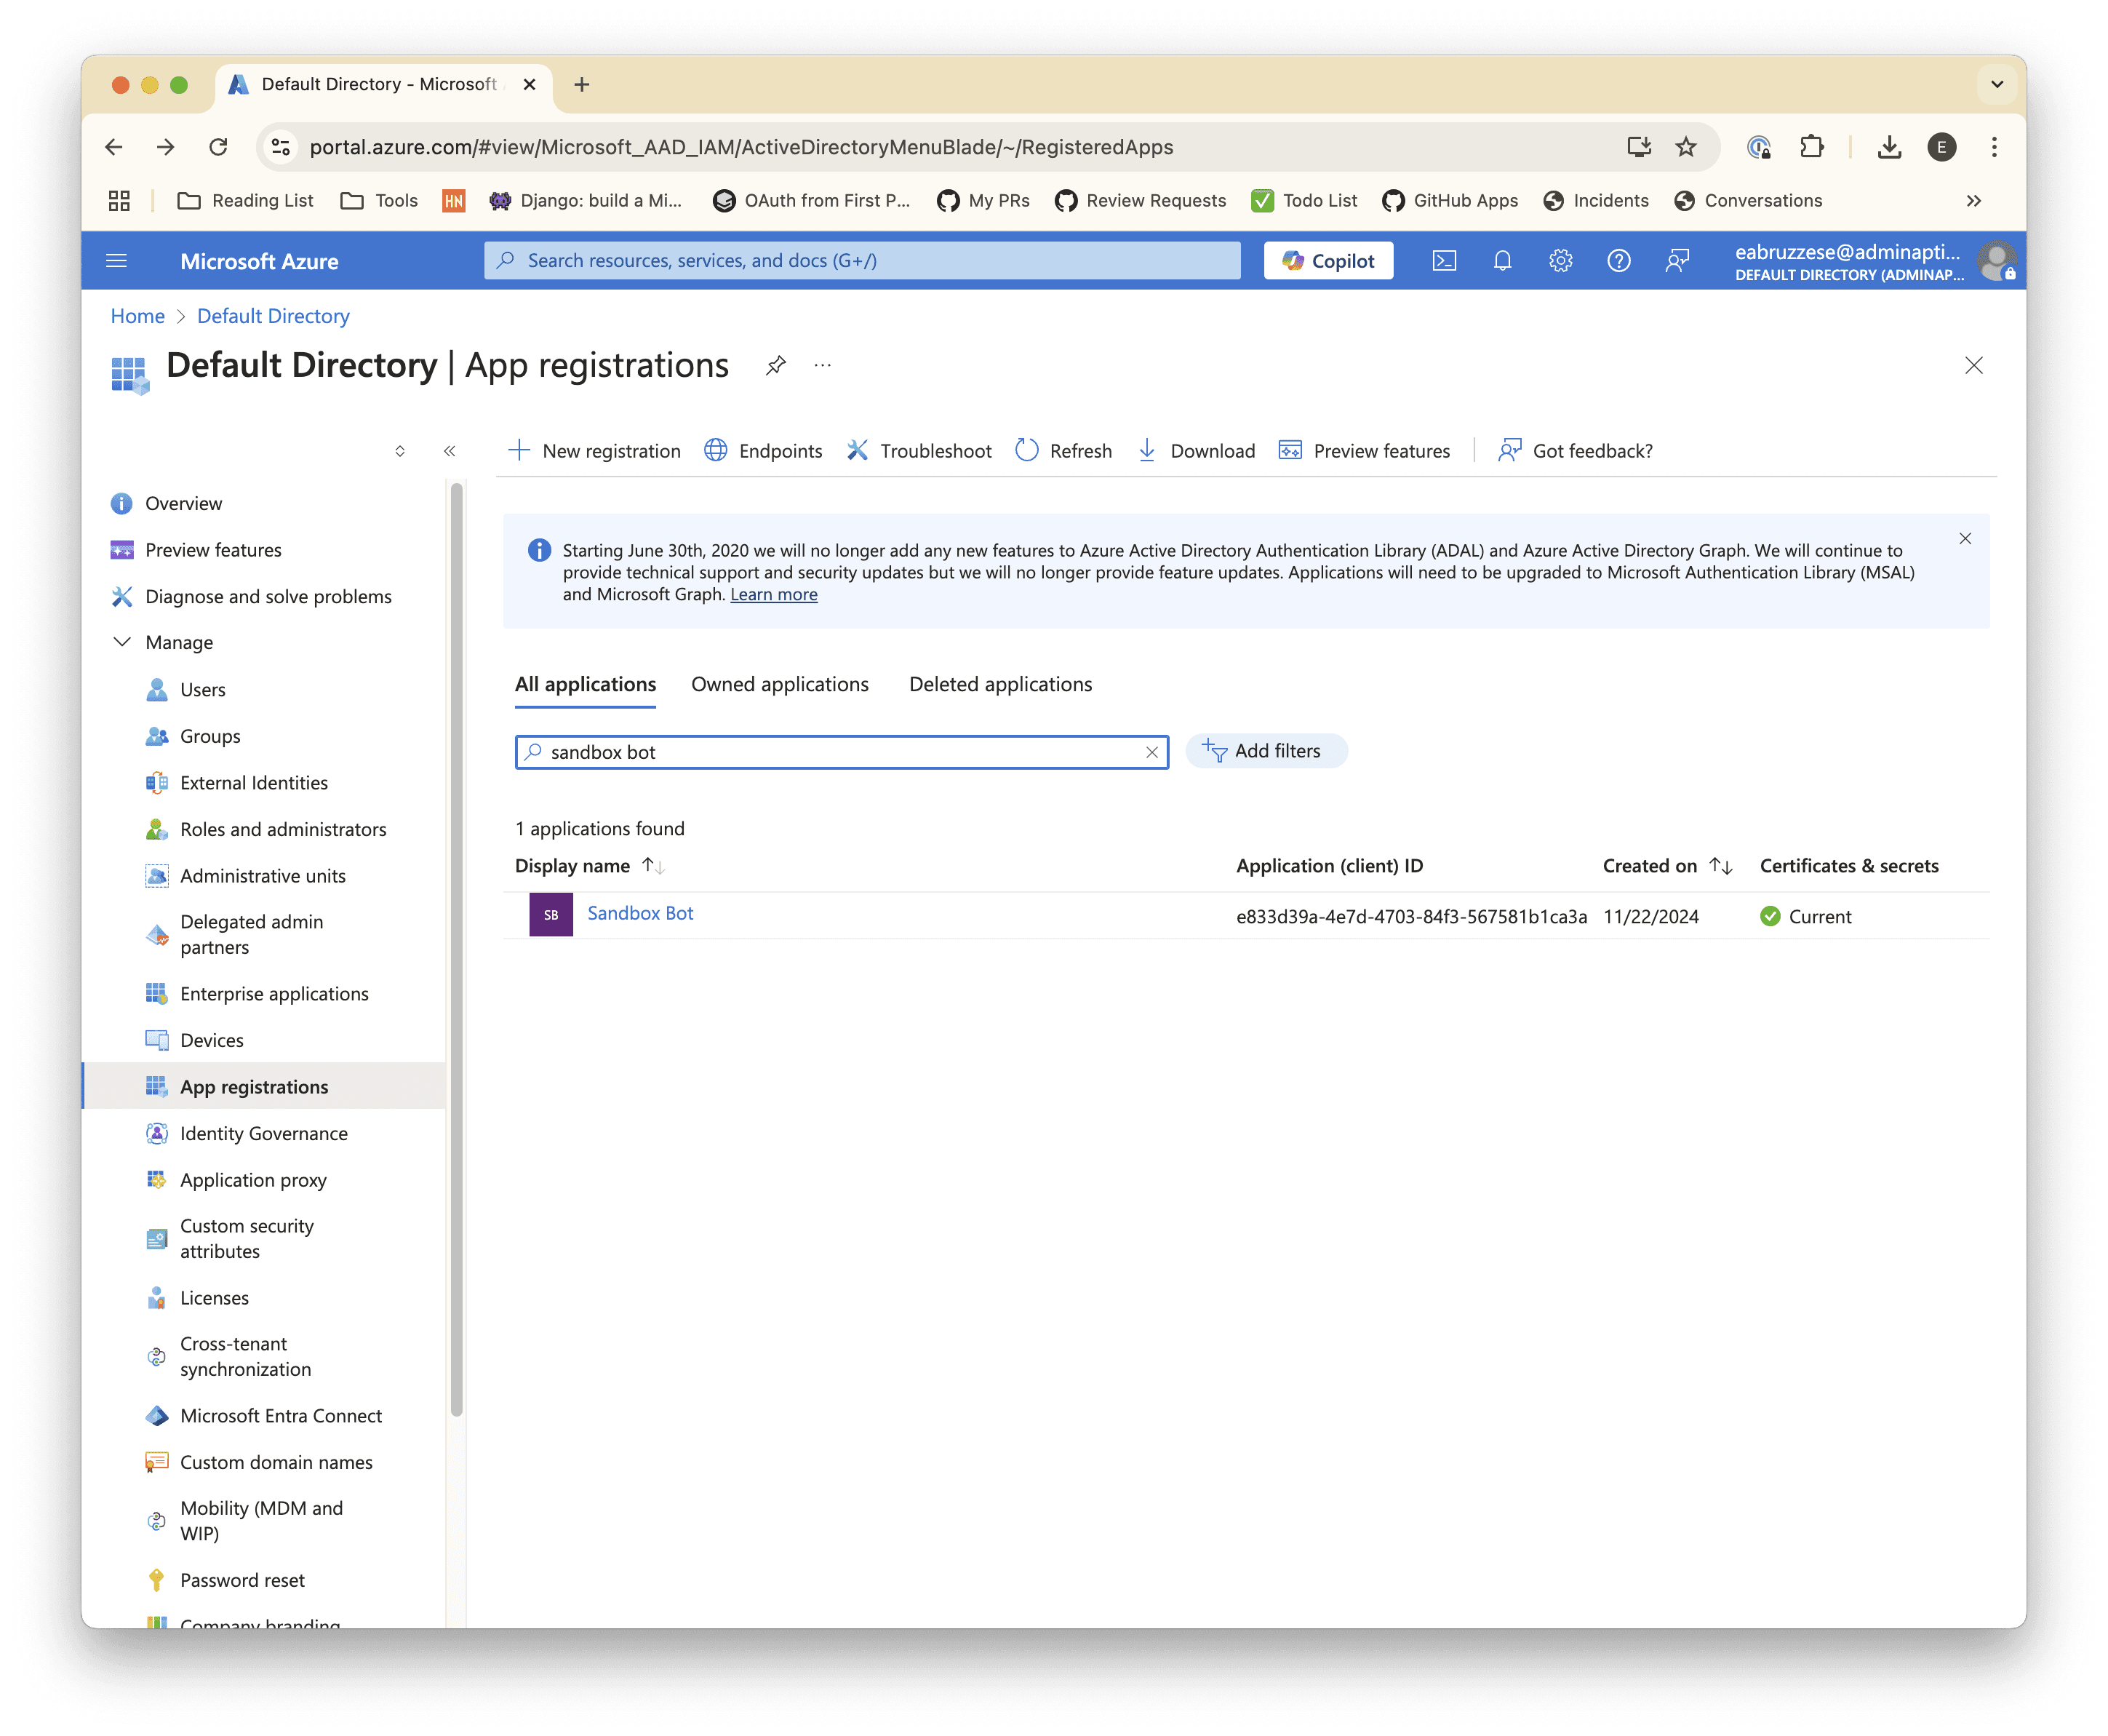Open Custom domain names

276,1462
